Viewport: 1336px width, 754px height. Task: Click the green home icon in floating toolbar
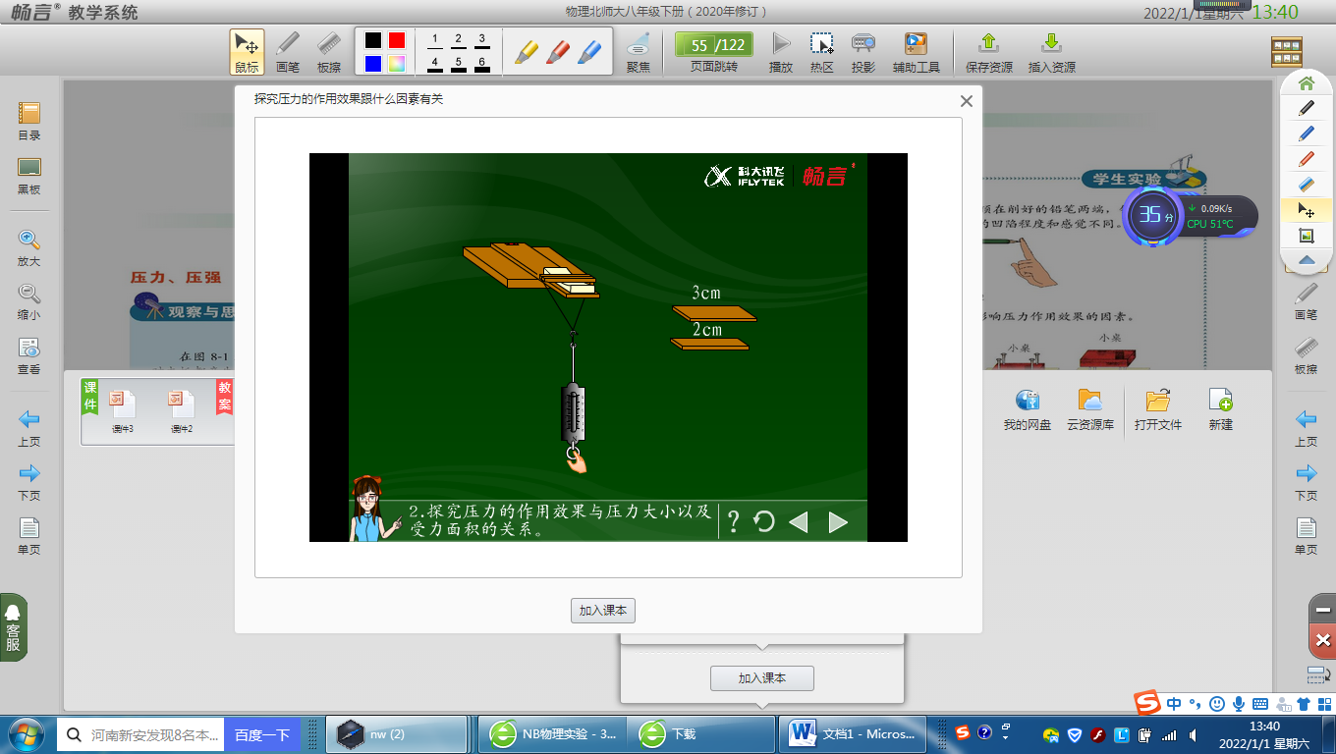[1306, 83]
